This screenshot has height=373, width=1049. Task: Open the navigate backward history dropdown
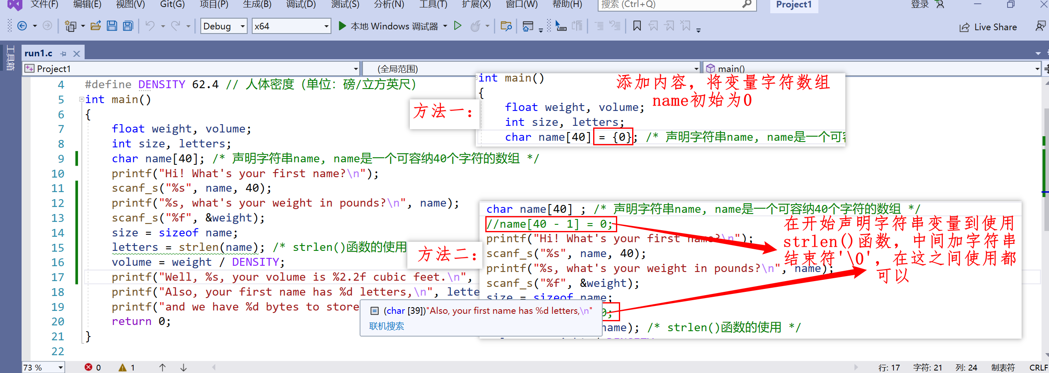(35, 26)
